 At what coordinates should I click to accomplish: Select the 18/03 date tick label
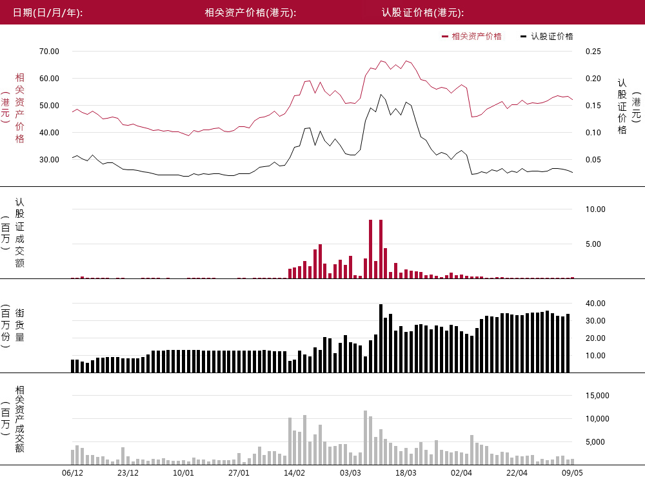[406, 473]
